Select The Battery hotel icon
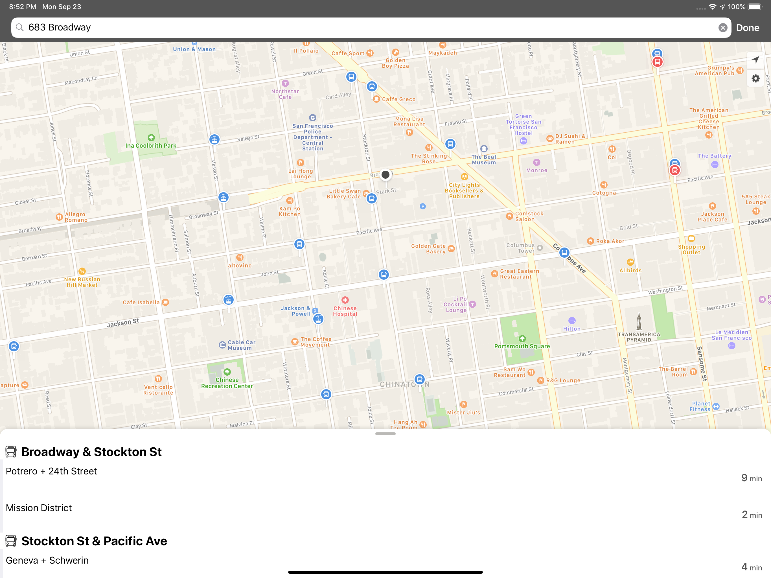771x578 pixels. click(715, 165)
